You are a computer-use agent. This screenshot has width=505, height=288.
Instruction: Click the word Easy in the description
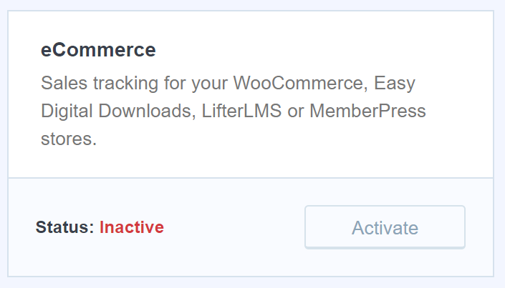pos(395,84)
